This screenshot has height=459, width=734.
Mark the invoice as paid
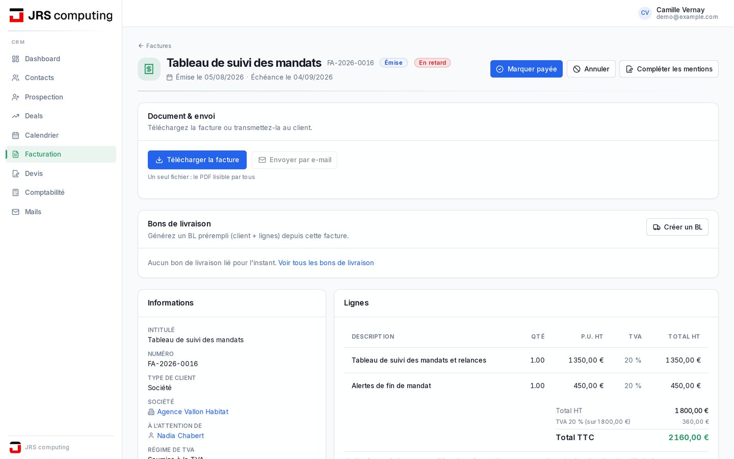tap(527, 69)
